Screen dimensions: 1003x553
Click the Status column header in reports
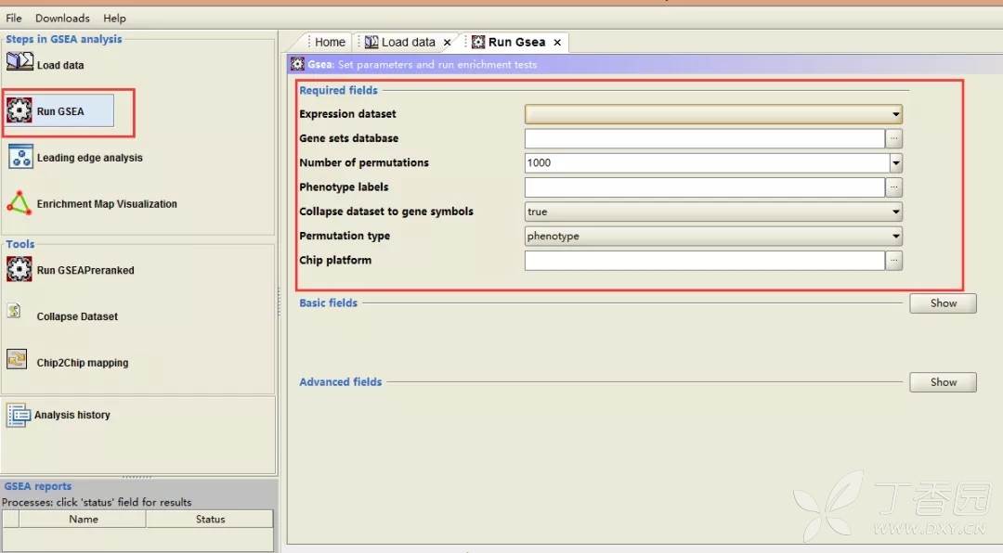(210, 519)
